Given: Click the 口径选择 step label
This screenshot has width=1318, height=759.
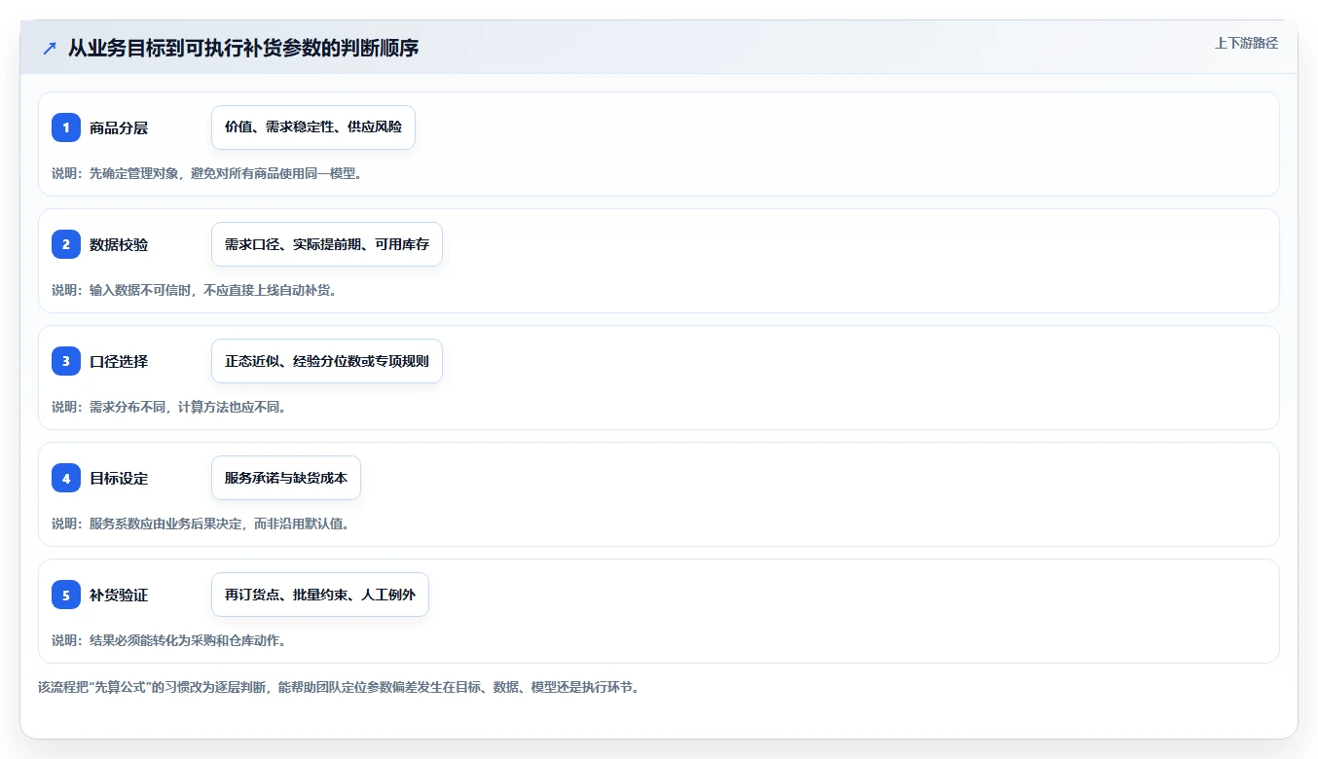Looking at the screenshot, I should (x=119, y=361).
